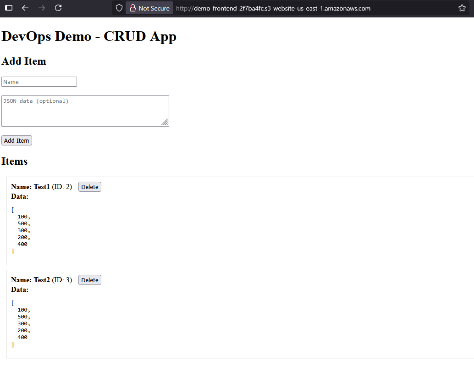Viewport: 474px width, 368px height.
Task: Click the address bar URL
Action: [x=273, y=8]
